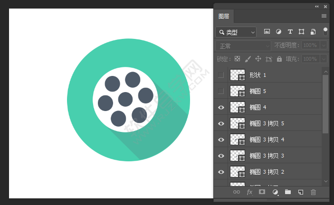Toggle the layer filtering on/off switch
Screen dimensions: 334x205
point(325,32)
